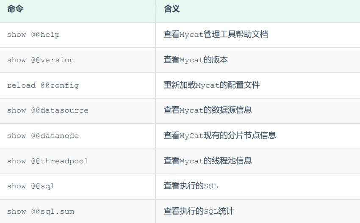Click the show @@datanode command
This screenshot has width=360, height=223.
[x=43, y=136]
